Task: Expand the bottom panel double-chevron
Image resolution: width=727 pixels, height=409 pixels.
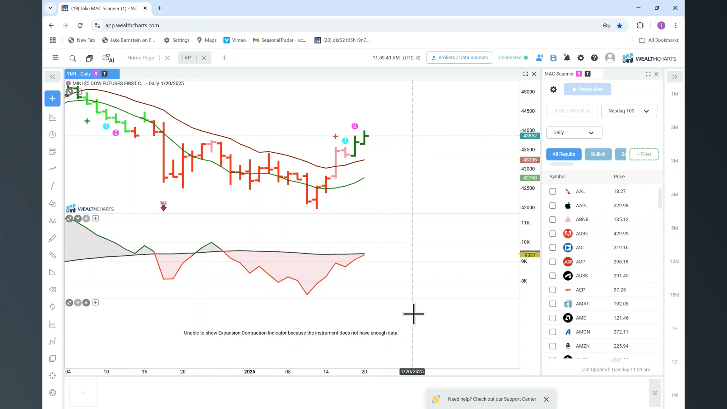Action: point(655,393)
